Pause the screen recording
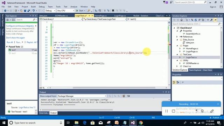 [x=167, y=111]
